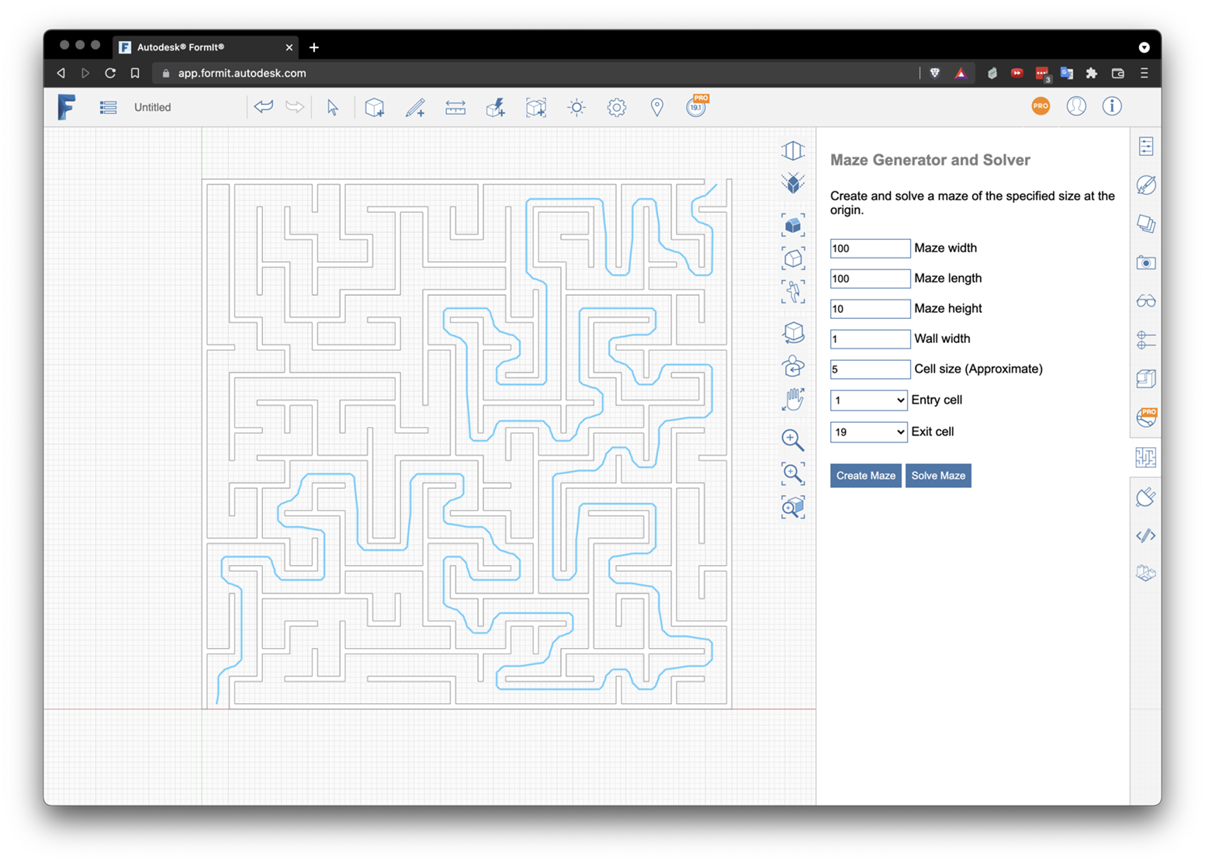Open the Plugin Manager plug icon

[x=1145, y=497]
